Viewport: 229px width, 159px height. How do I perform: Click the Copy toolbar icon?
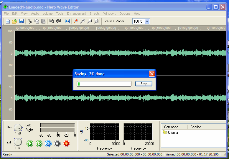(x=37, y=21)
